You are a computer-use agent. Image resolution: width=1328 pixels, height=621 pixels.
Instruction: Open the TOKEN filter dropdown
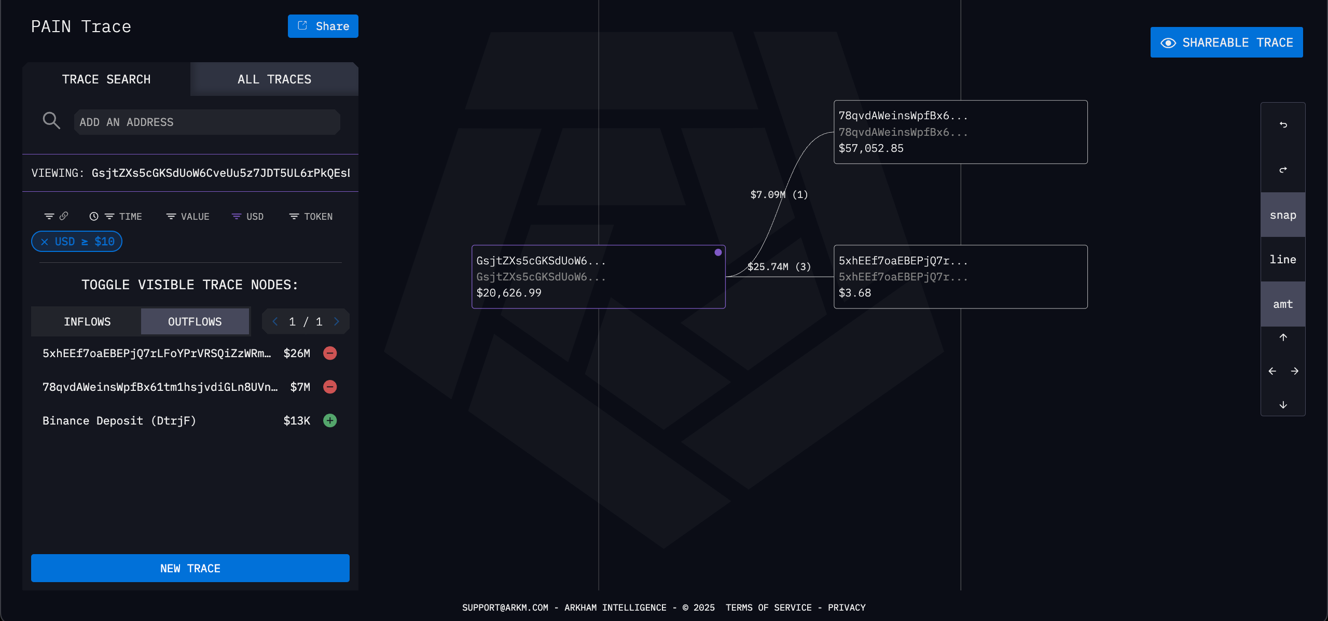311,217
